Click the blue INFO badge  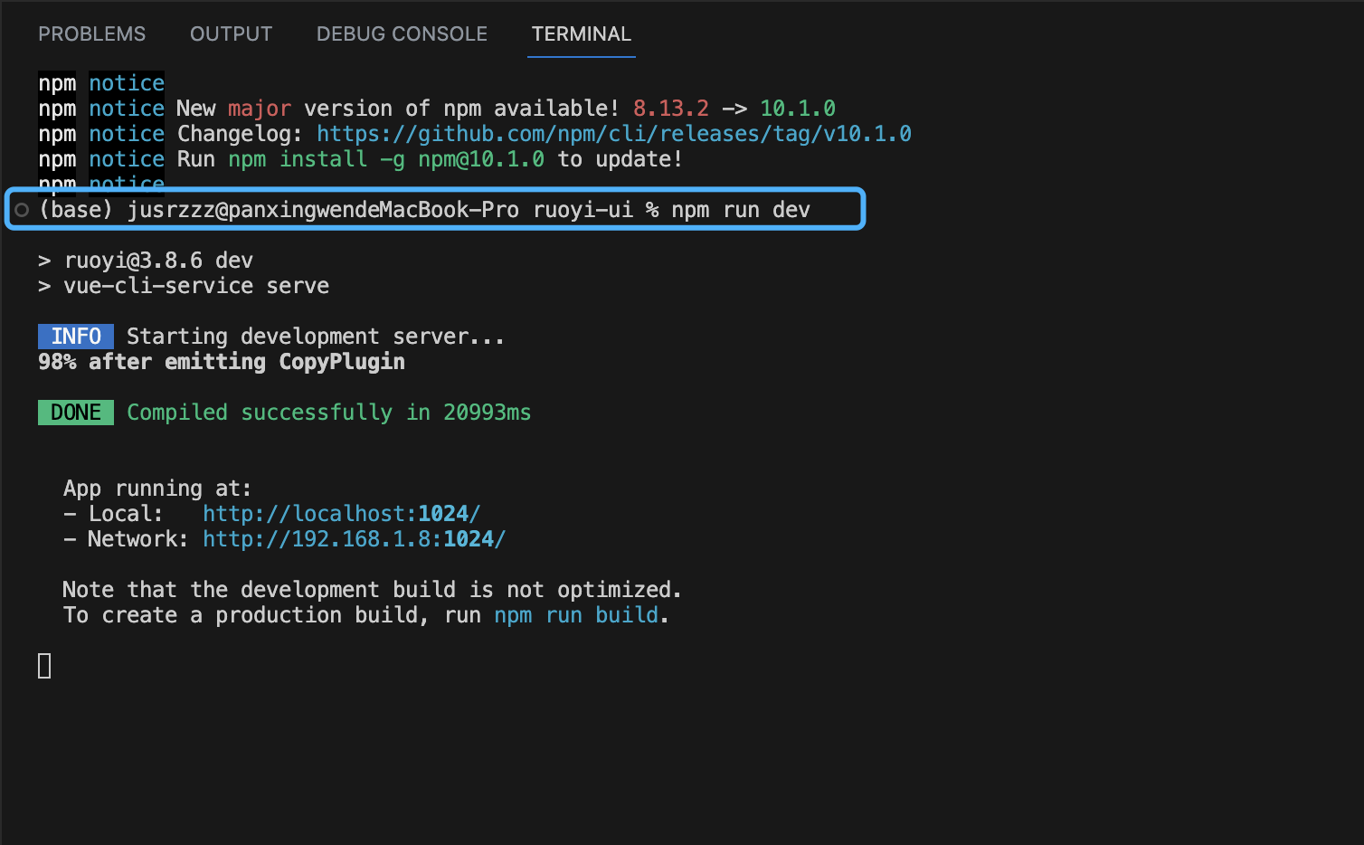pos(76,337)
